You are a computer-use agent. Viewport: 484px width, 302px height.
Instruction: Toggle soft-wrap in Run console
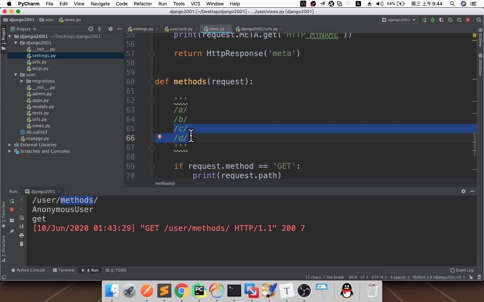pos(22,218)
